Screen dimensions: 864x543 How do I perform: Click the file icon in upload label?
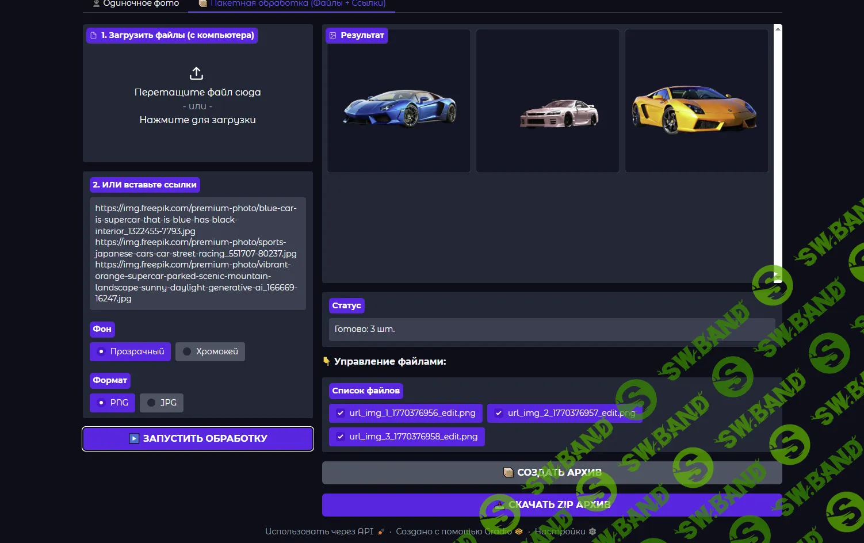coord(94,36)
